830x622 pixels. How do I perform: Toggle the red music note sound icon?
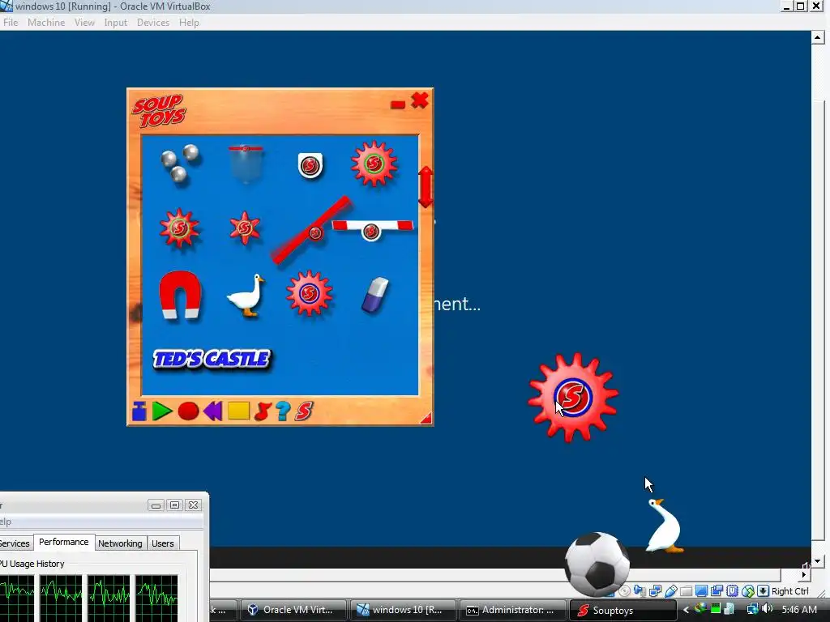(x=263, y=411)
